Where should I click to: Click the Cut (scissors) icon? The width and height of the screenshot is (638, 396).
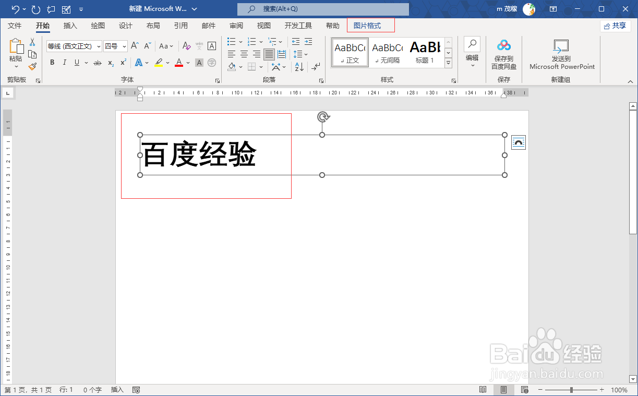(x=32, y=42)
